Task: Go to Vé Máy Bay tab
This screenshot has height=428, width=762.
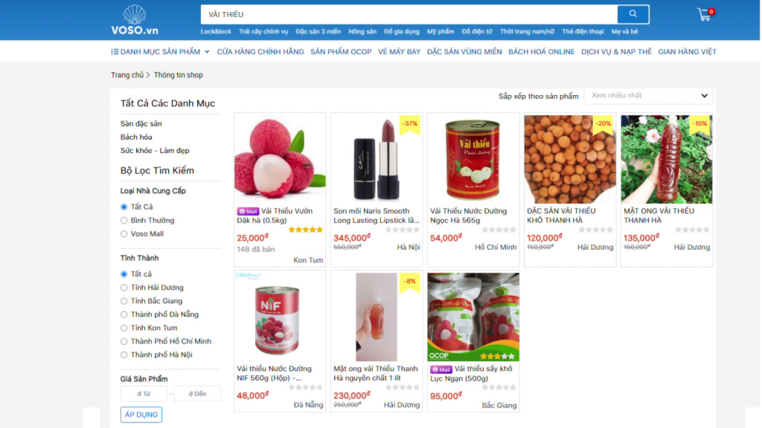Action: pyautogui.click(x=399, y=51)
